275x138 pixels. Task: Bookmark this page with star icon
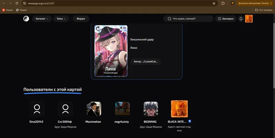click(214, 3)
